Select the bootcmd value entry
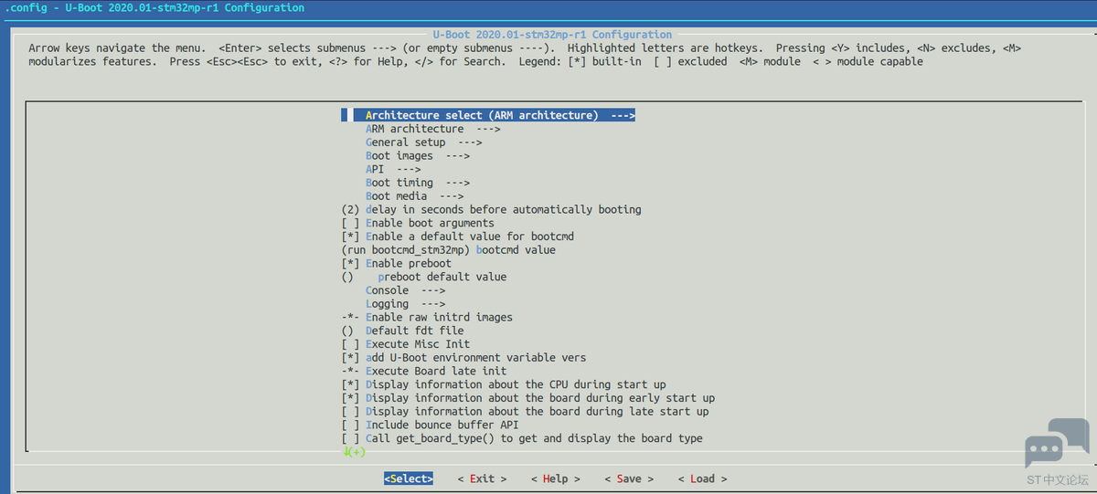This screenshot has height=494, width=1097. click(x=448, y=250)
